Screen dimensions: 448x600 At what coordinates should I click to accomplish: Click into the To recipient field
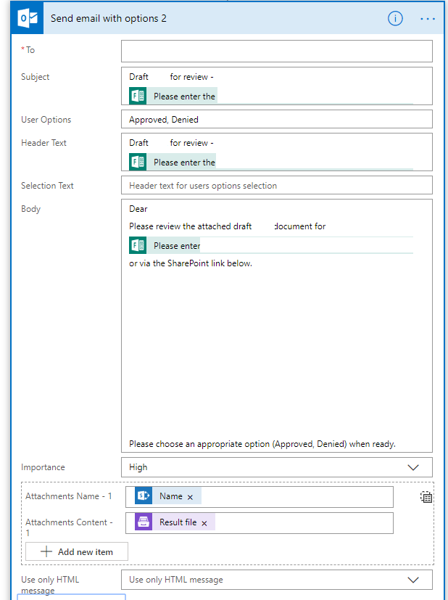(277, 51)
